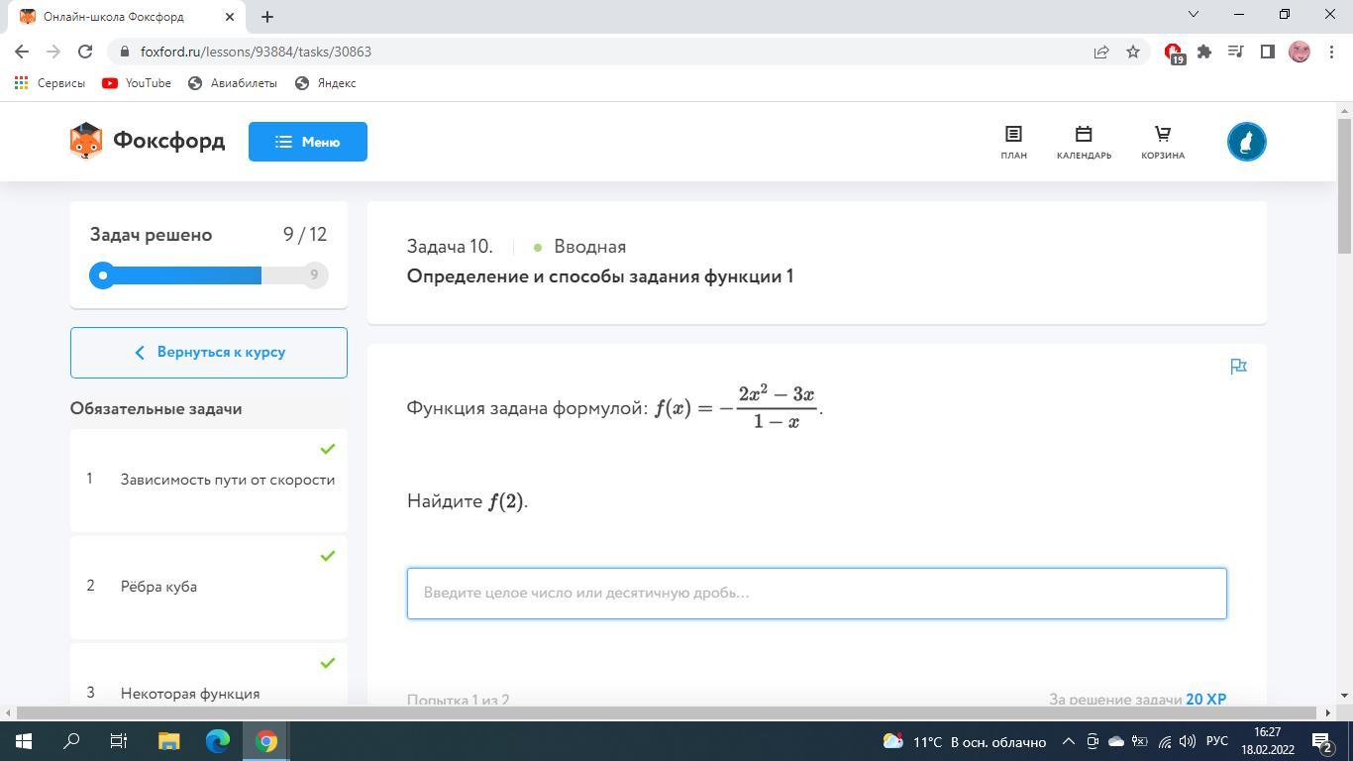1353x761 pixels.
Task: Open the Calendar icon in header
Action: pyautogui.click(x=1084, y=142)
